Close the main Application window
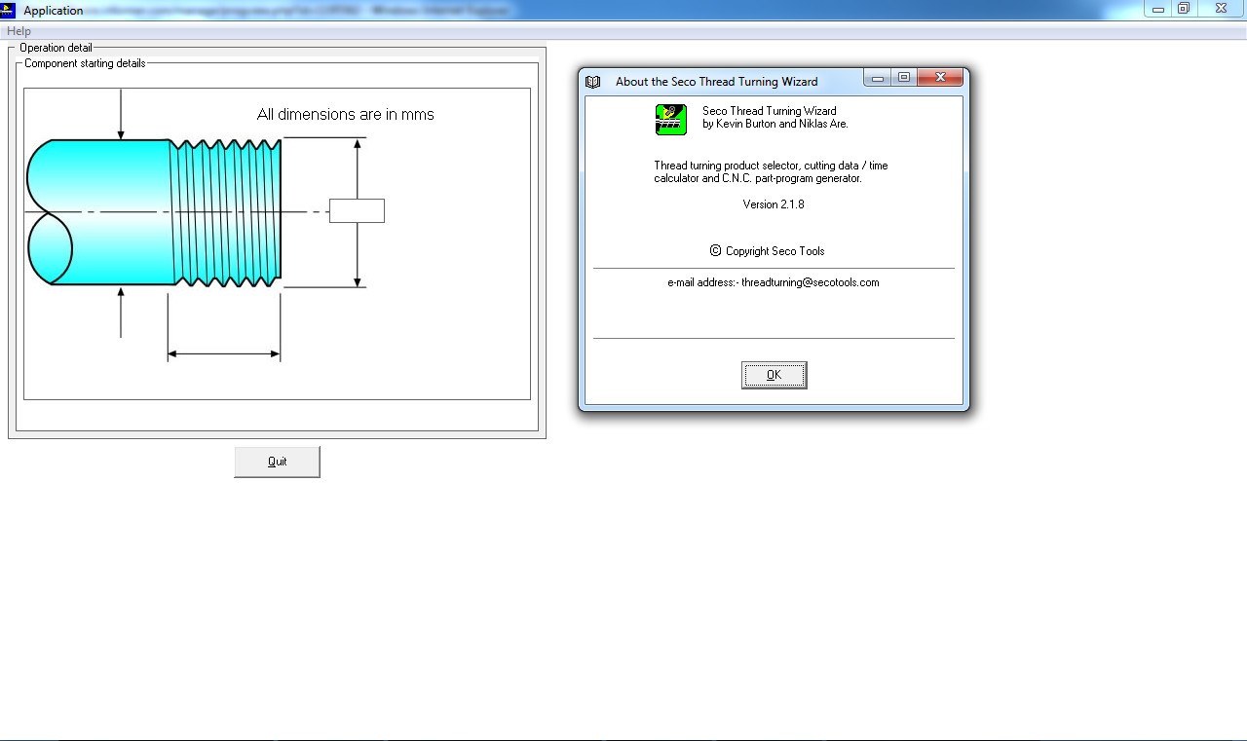Screen dimensions: 1247x741 pos(1221,9)
